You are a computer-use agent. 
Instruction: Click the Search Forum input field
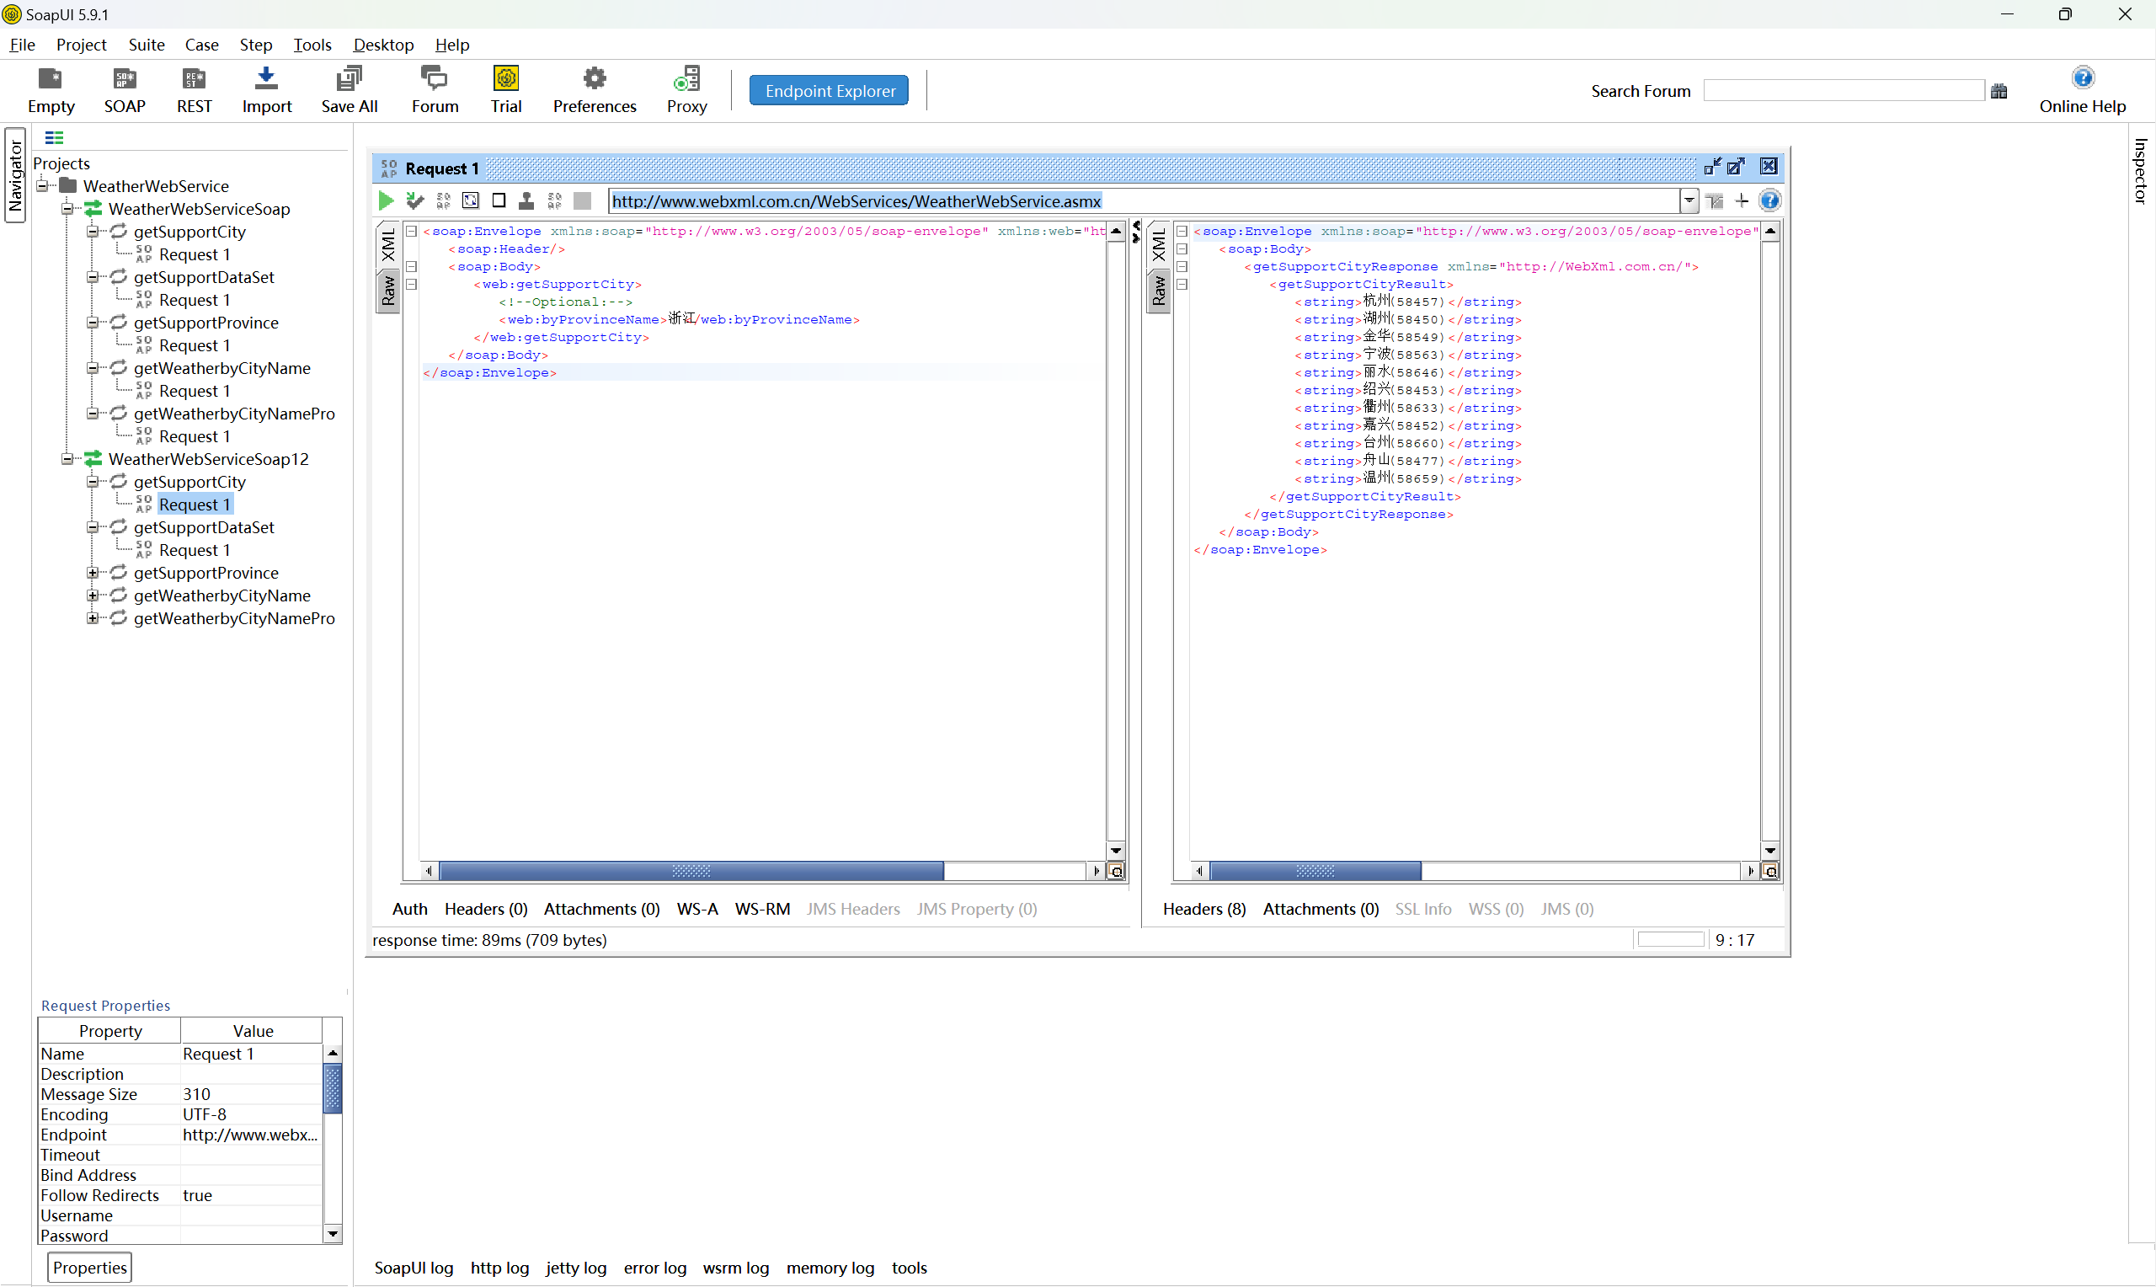1843,91
